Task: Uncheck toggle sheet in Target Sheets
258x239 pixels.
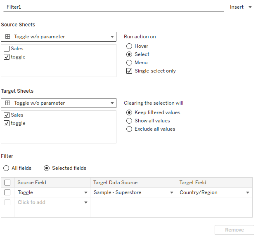Action: pos(7,123)
